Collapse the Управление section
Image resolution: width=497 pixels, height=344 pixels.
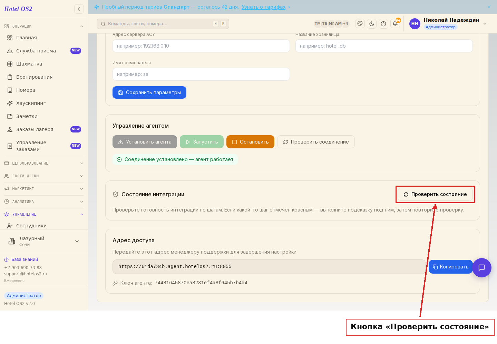tap(44, 214)
